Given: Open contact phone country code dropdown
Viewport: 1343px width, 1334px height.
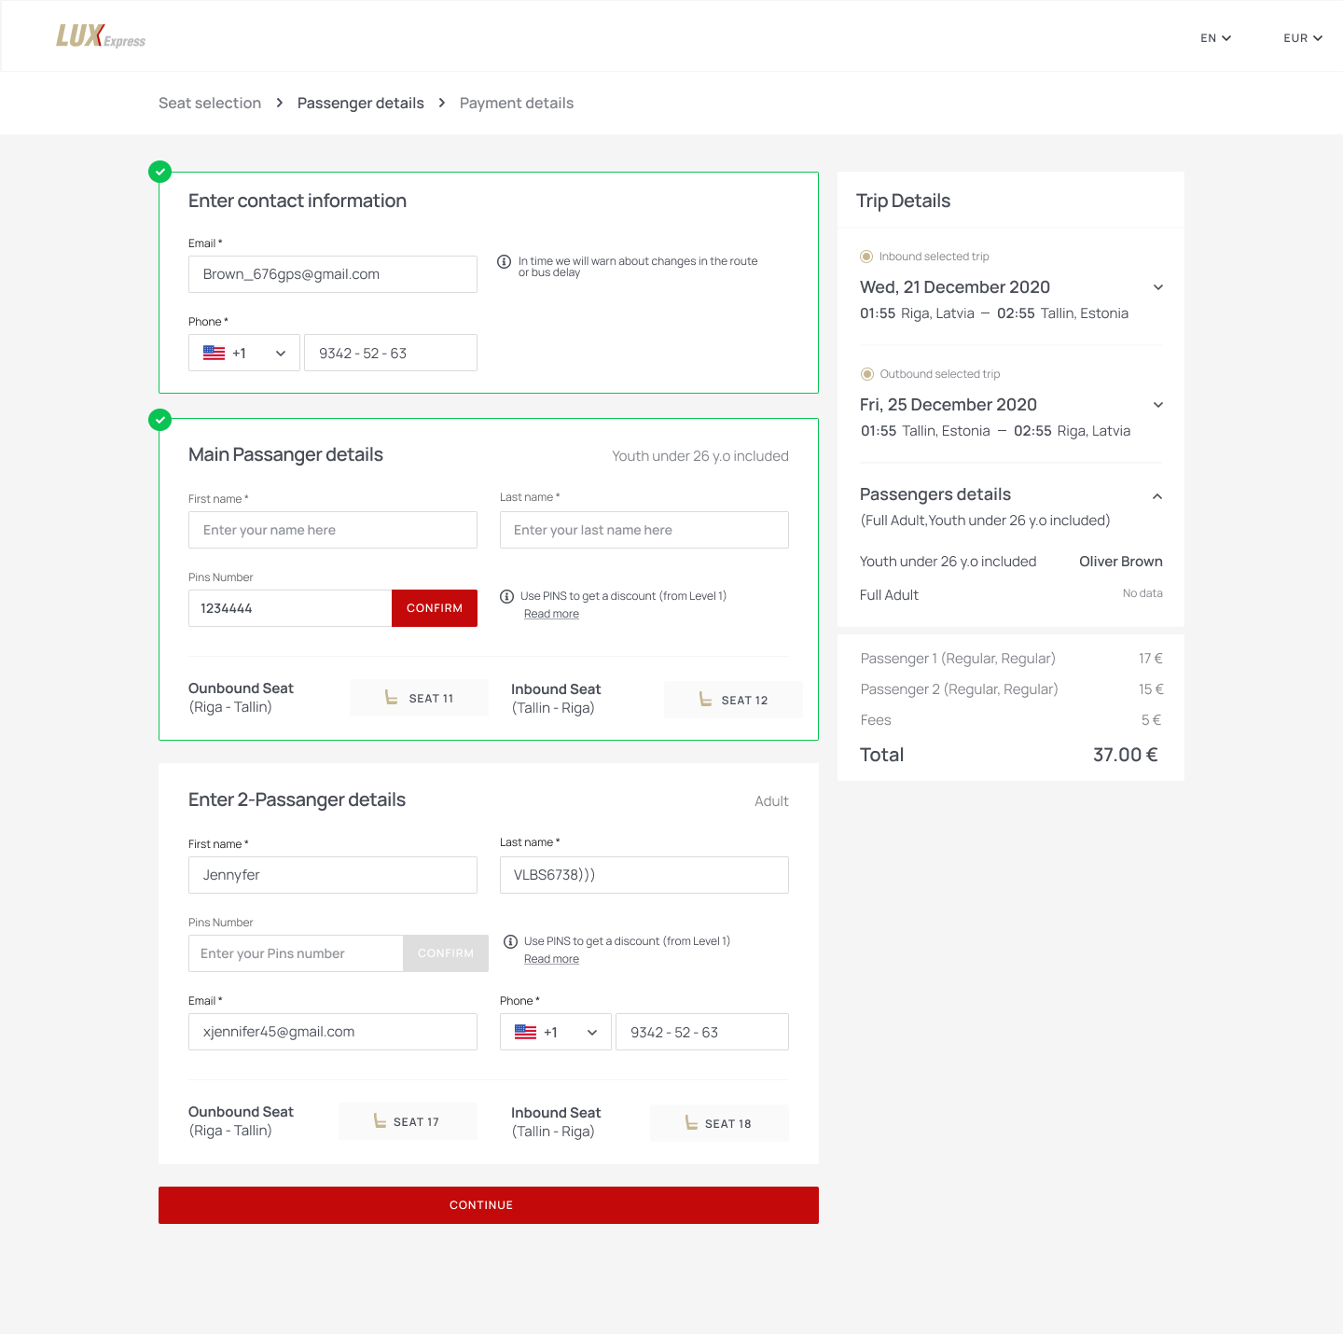Looking at the screenshot, I should (x=244, y=353).
